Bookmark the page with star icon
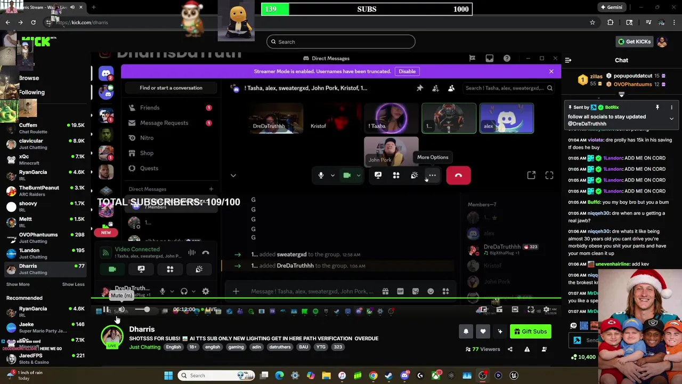Image resolution: width=682 pixels, height=384 pixels. pyautogui.click(x=592, y=22)
